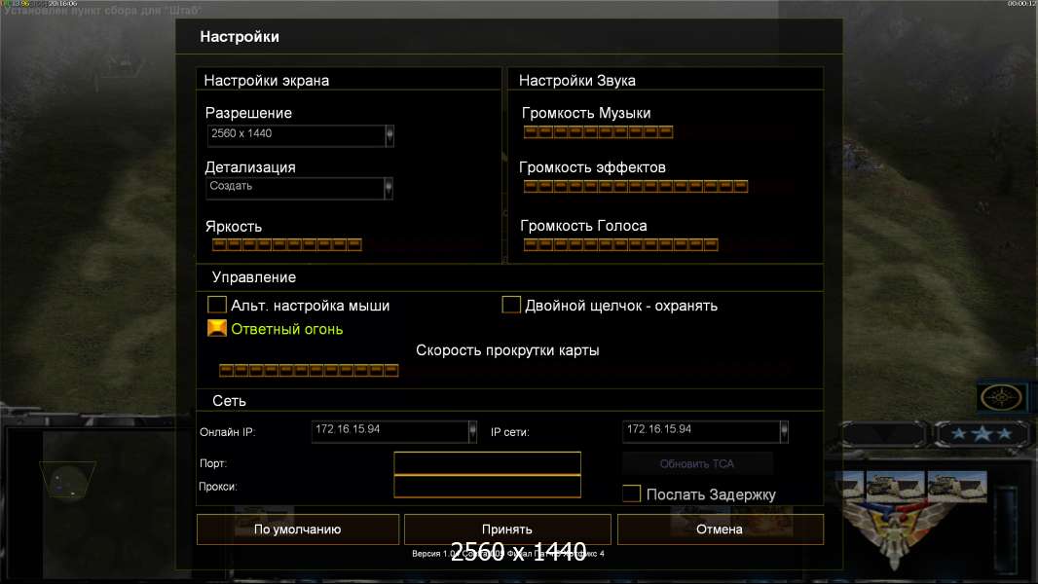Click the General's powers compass icon
This screenshot has height=584, width=1038.
(x=1001, y=397)
